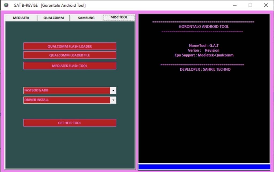
Task: Expand the DRIVER INSTALL dropdown list
Action: pyautogui.click(x=113, y=100)
